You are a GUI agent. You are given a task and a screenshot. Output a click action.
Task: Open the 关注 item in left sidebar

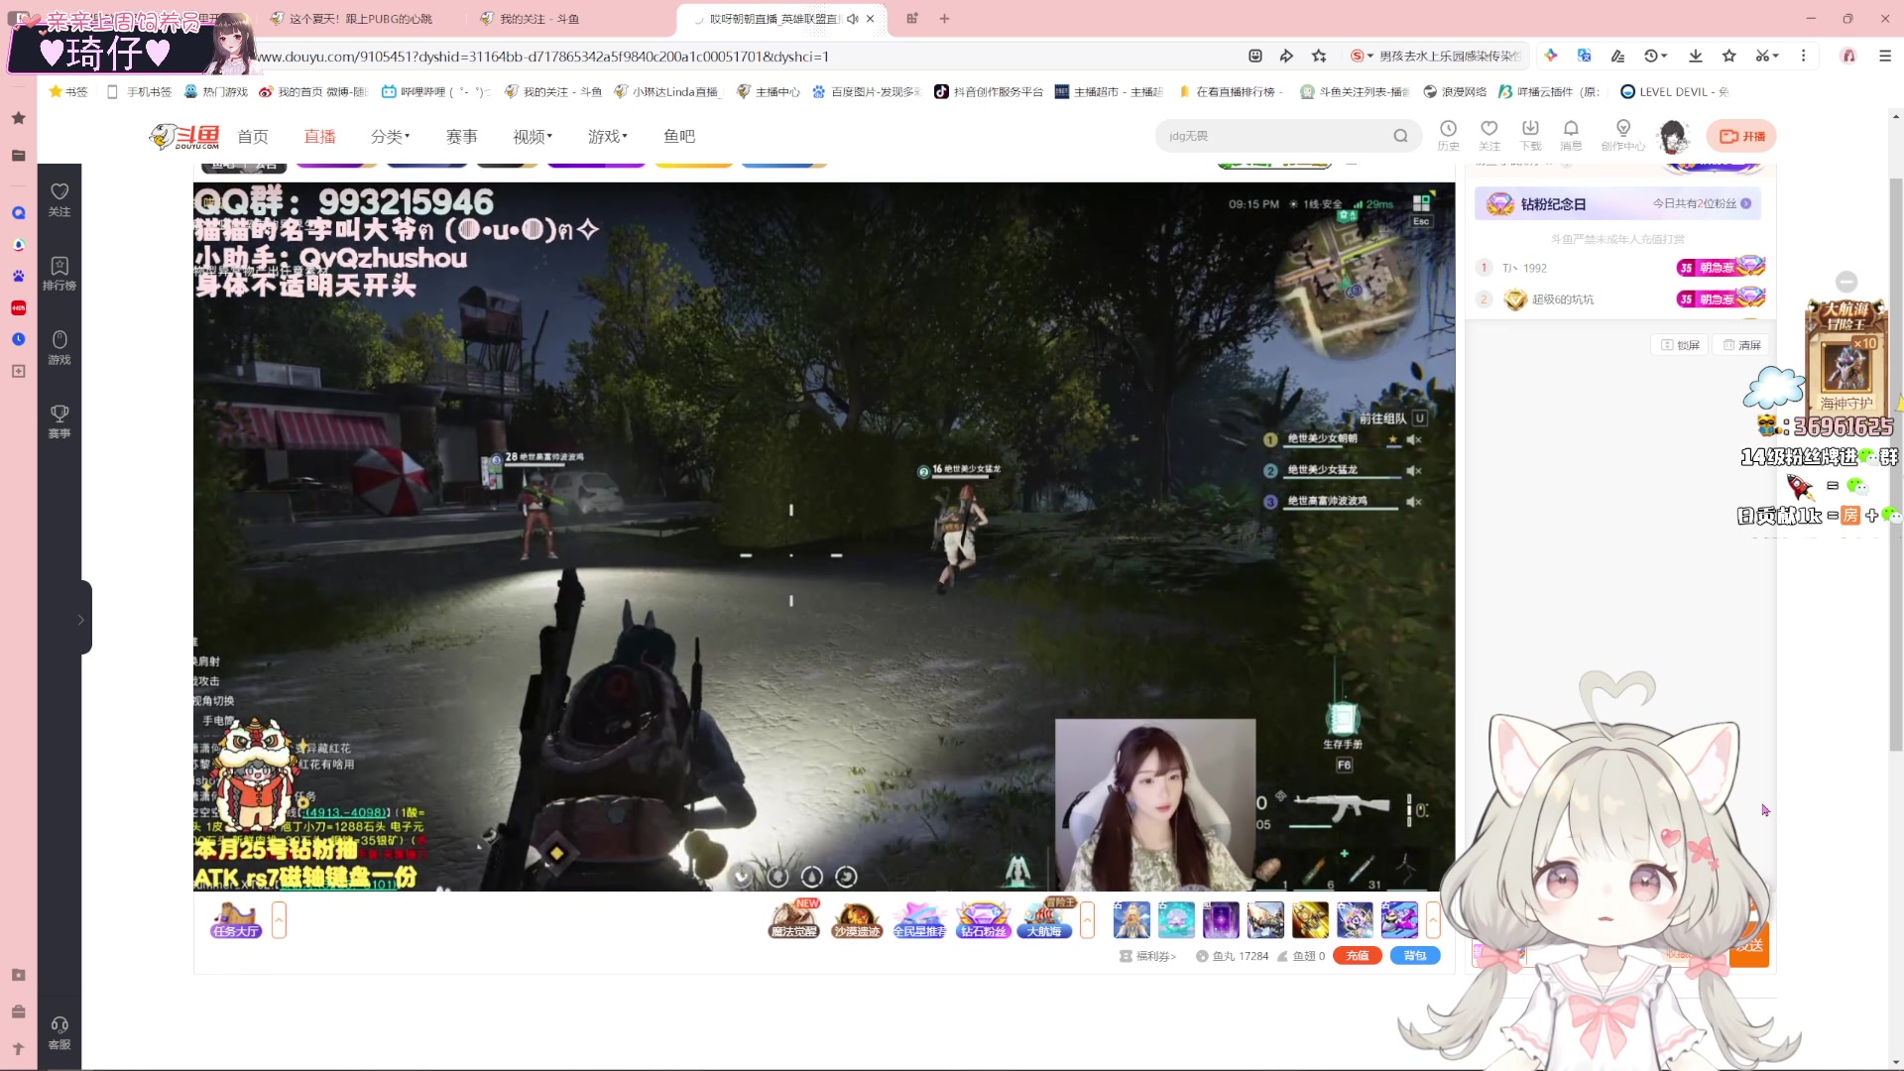(59, 199)
